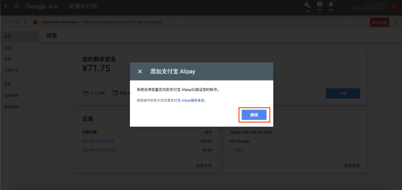402x190 pixels.
Task: Close the Add Alipay dialog
Action: (140, 71)
